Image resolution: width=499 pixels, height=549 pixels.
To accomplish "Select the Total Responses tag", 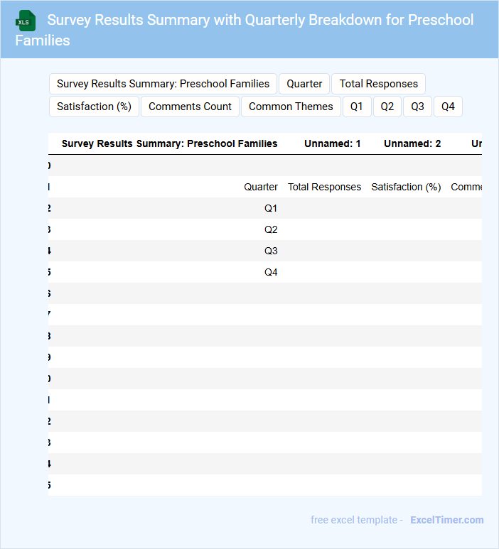I will pos(378,84).
